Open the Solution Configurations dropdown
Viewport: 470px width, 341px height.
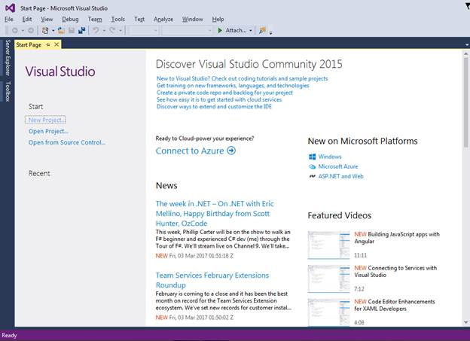pyautogui.click(x=143, y=31)
